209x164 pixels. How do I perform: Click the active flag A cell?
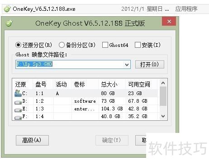tap(57, 94)
